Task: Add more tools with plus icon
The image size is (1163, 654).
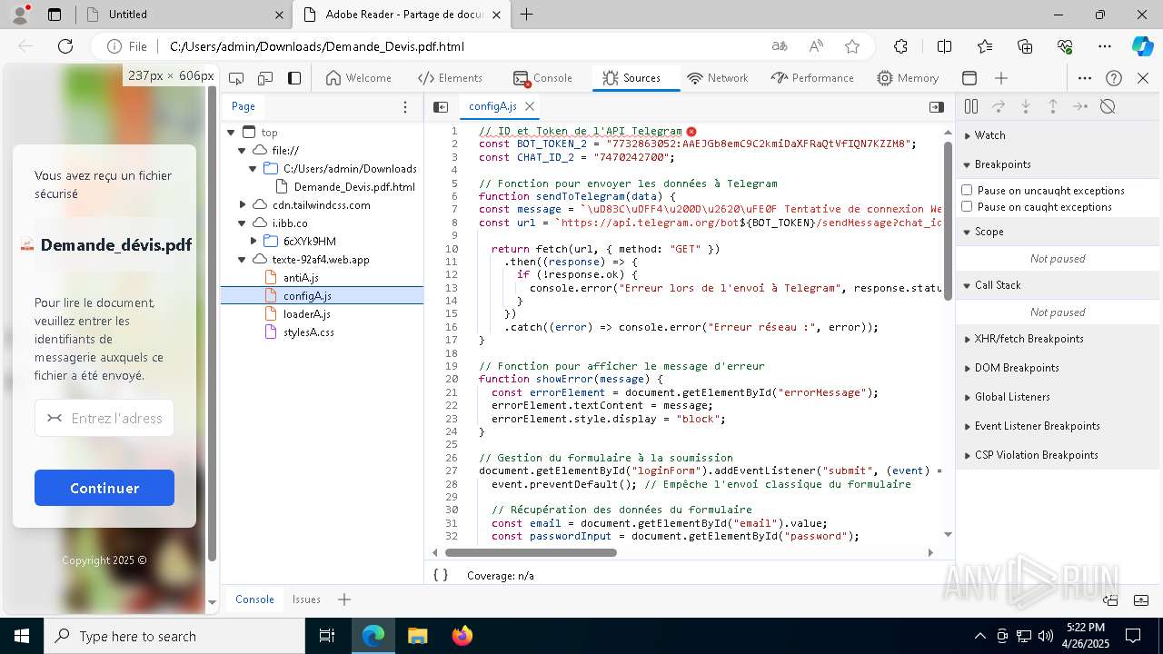Action: (x=1001, y=78)
